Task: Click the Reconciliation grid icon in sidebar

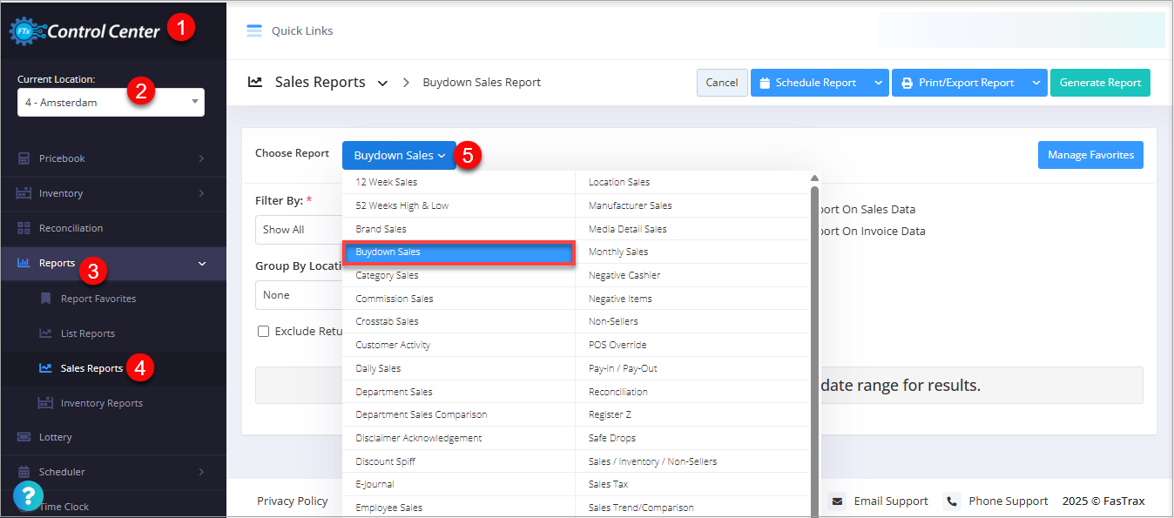Action: pyautogui.click(x=24, y=228)
